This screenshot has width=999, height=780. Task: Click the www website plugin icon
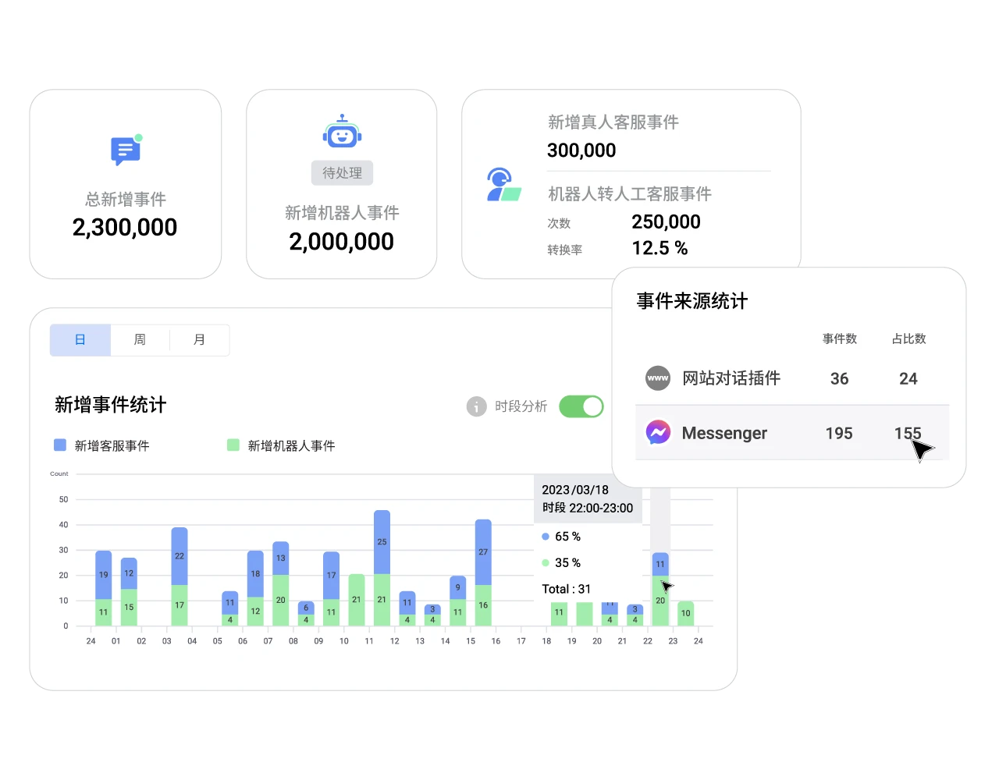coord(658,378)
